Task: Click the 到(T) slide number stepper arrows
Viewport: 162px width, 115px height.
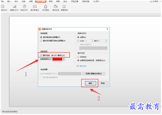Action: point(106,41)
